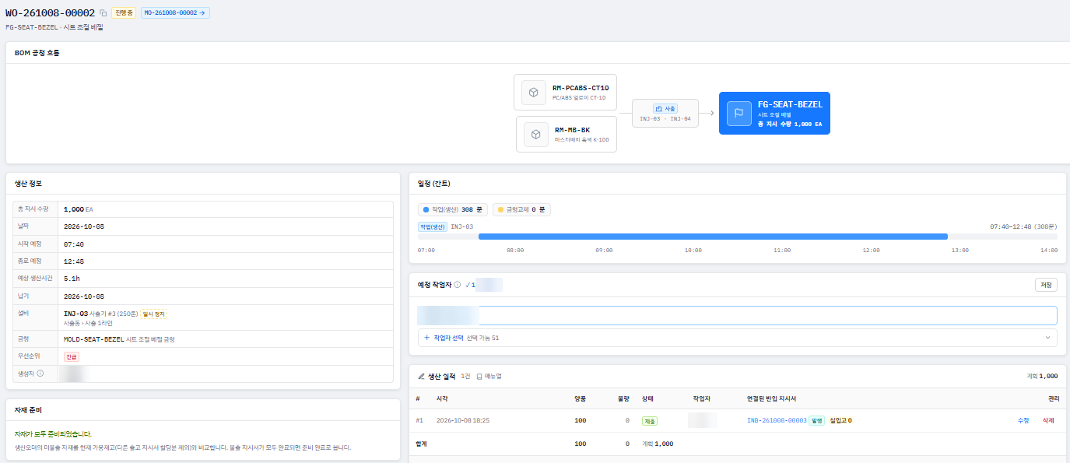Click the 저장 button
1070x463 pixels.
pos(1046,285)
